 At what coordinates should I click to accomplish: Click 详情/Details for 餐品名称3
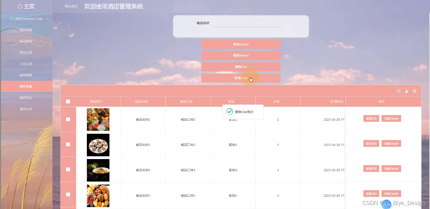pyautogui.click(x=391, y=143)
